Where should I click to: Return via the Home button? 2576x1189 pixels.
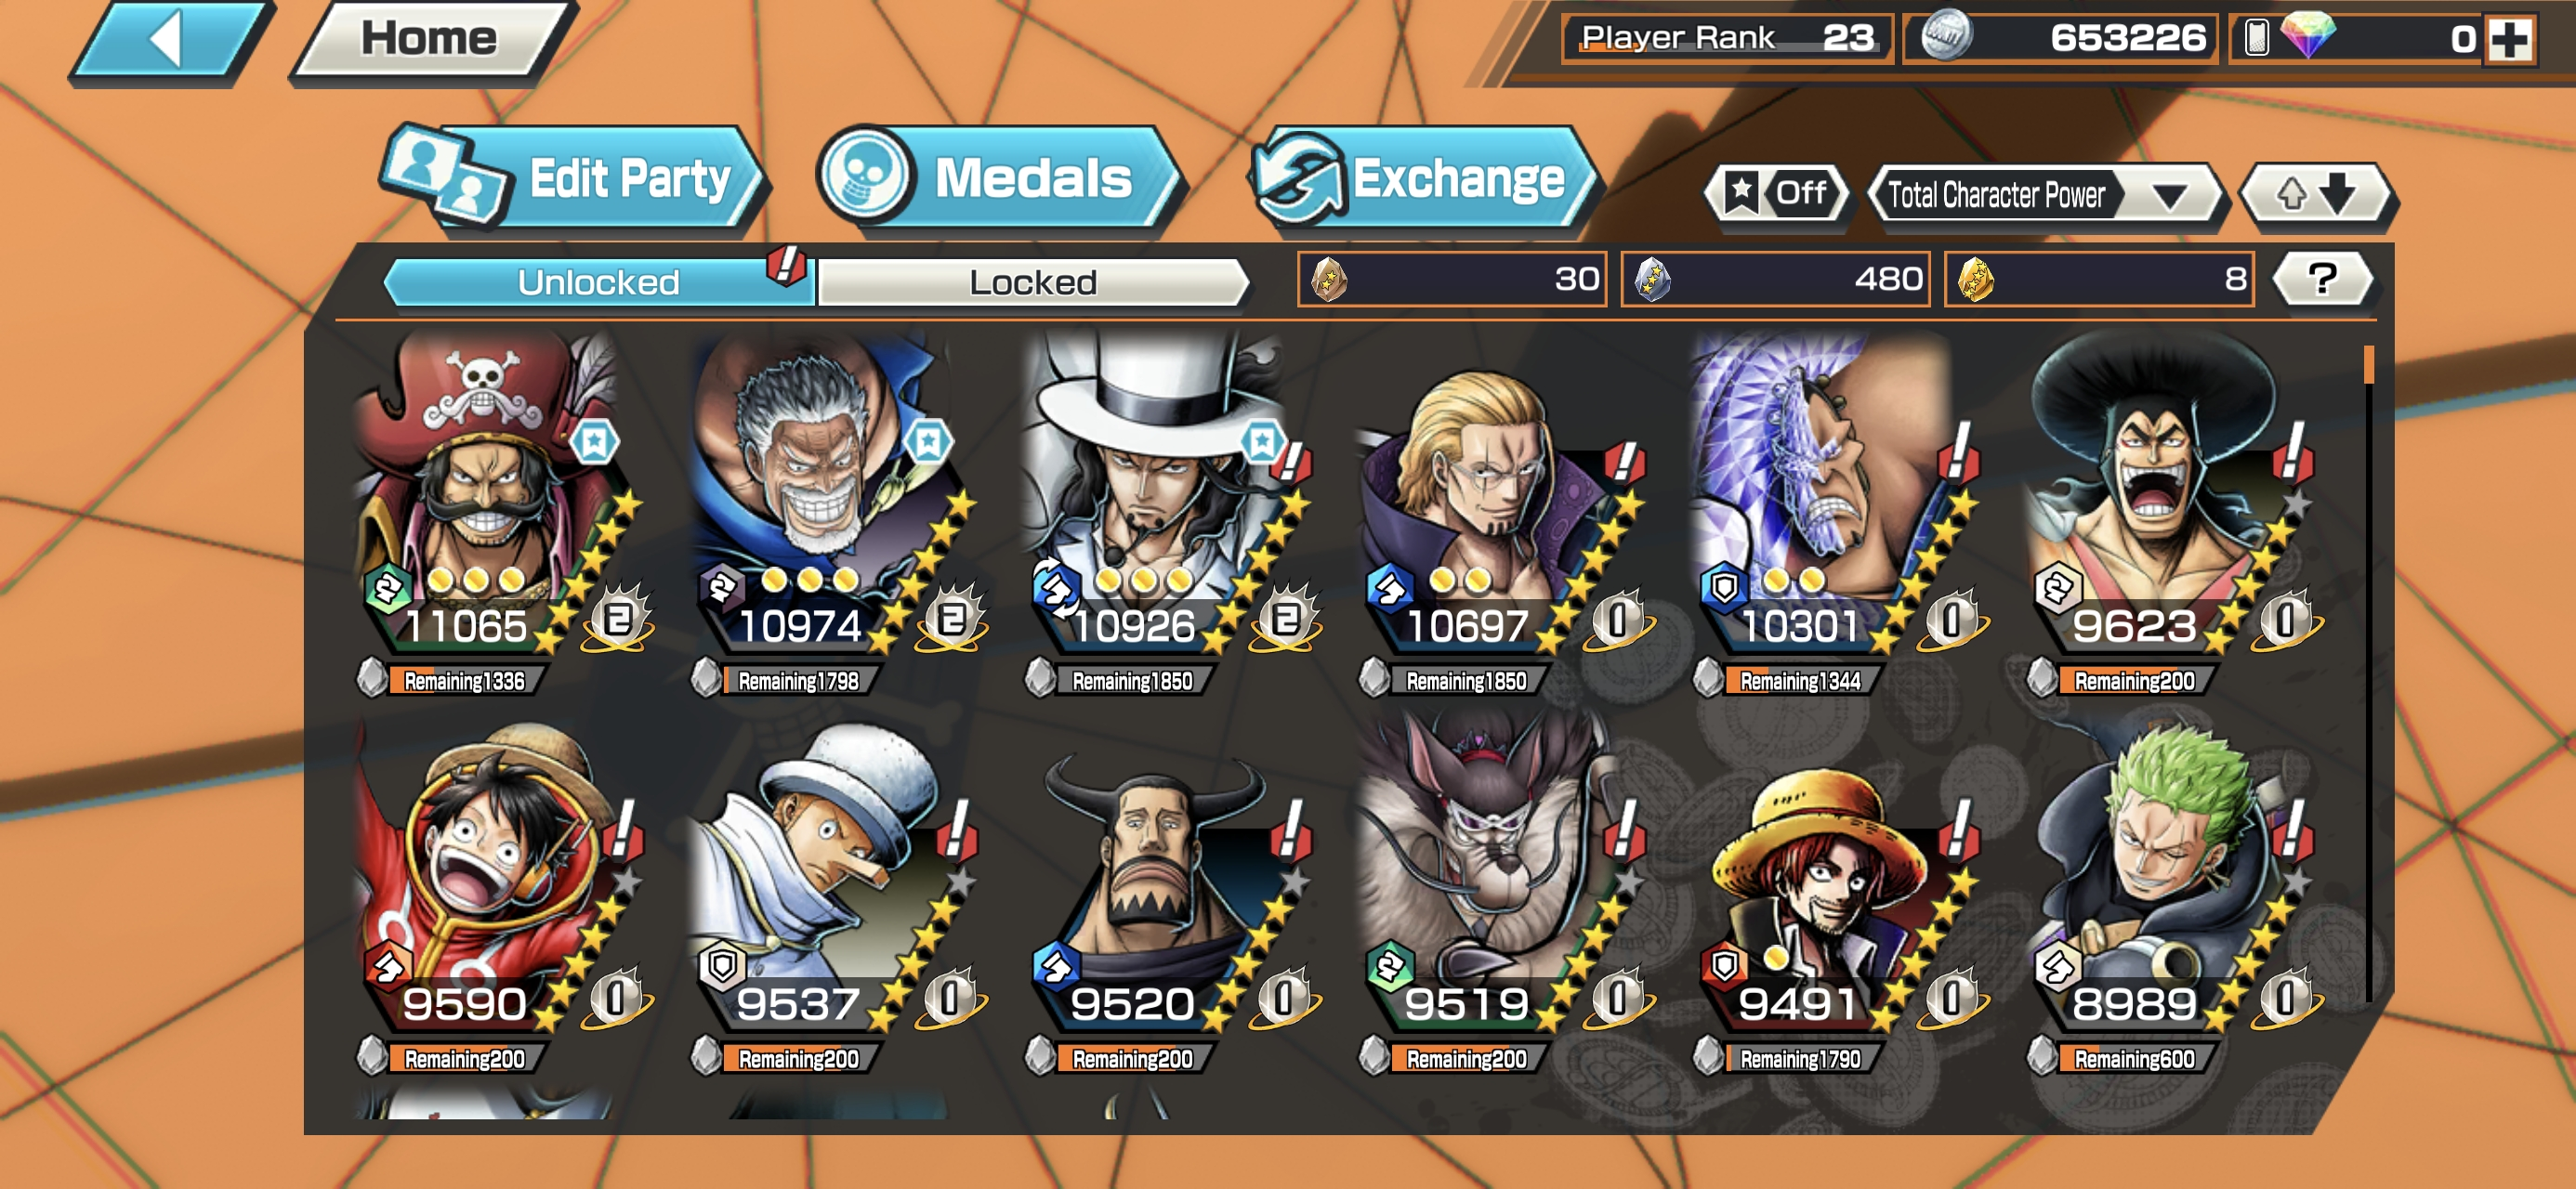[430, 39]
